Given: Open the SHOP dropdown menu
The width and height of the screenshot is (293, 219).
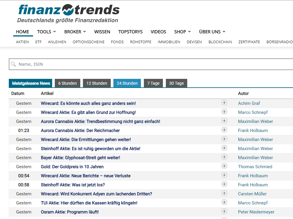Looking at the screenshot, I should tap(182, 32).
